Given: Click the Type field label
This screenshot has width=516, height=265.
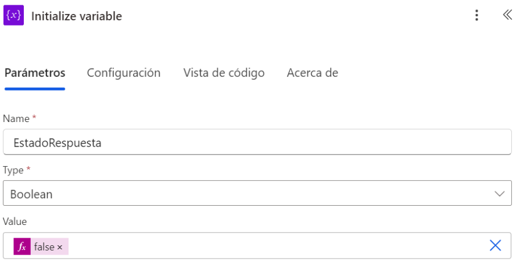Looking at the screenshot, I should pyautogui.click(x=14, y=170).
